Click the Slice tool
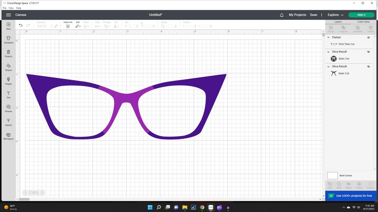The image size is (378, 212). tap(330, 185)
